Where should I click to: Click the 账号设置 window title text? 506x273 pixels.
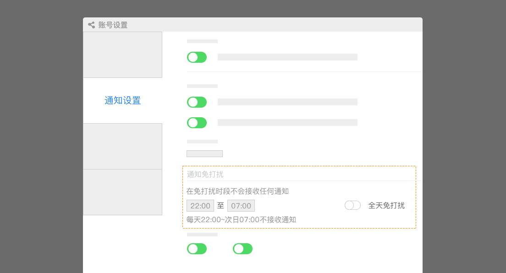tap(113, 25)
